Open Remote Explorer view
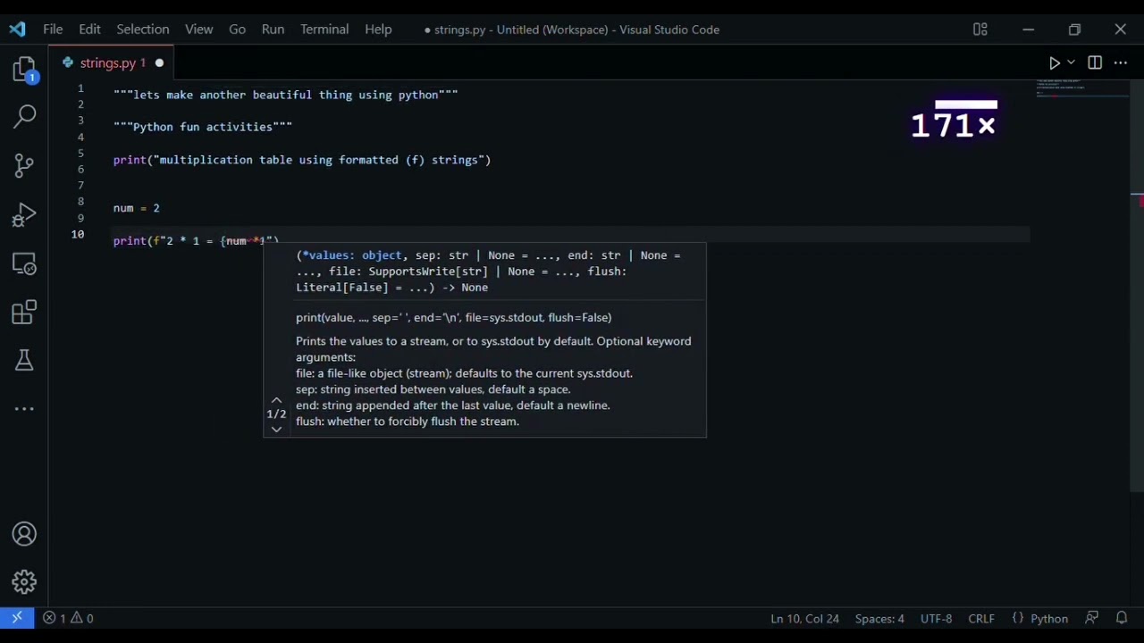The image size is (1144, 643). click(x=24, y=264)
